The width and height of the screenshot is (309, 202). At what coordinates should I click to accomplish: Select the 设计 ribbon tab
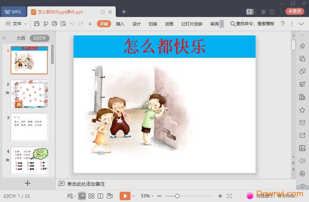(137, 24)
